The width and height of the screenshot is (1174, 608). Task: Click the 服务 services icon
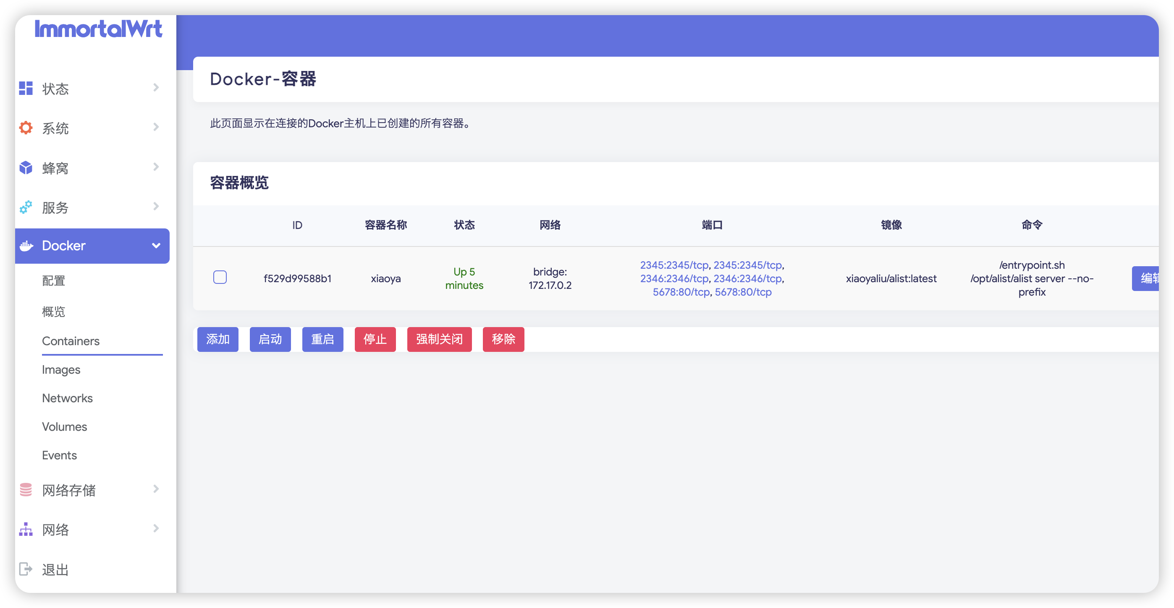click(26, 207)
